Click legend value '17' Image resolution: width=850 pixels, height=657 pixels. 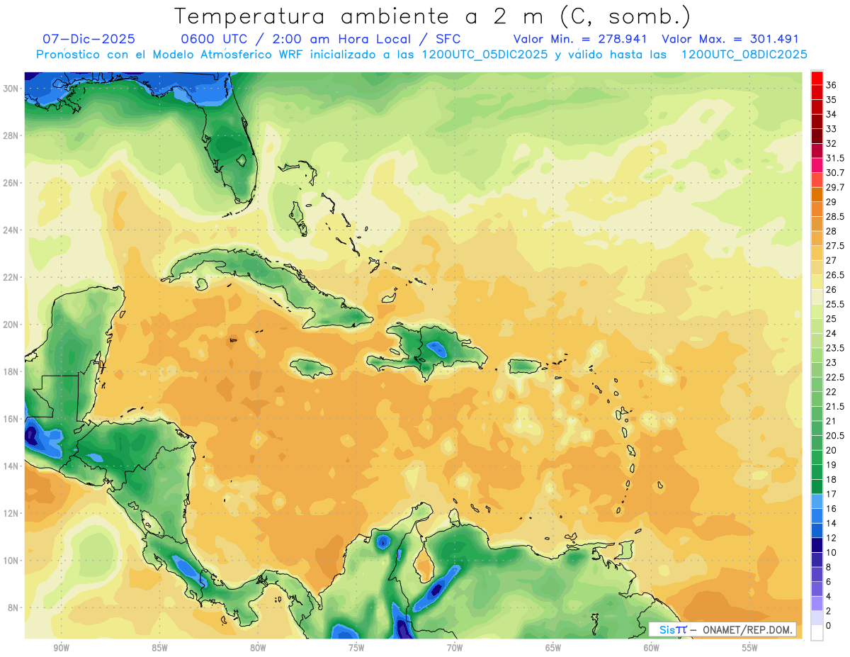[832, 494]
